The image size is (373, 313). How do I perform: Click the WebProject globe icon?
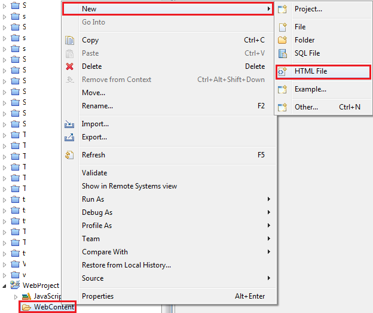(x=15, y=285)
